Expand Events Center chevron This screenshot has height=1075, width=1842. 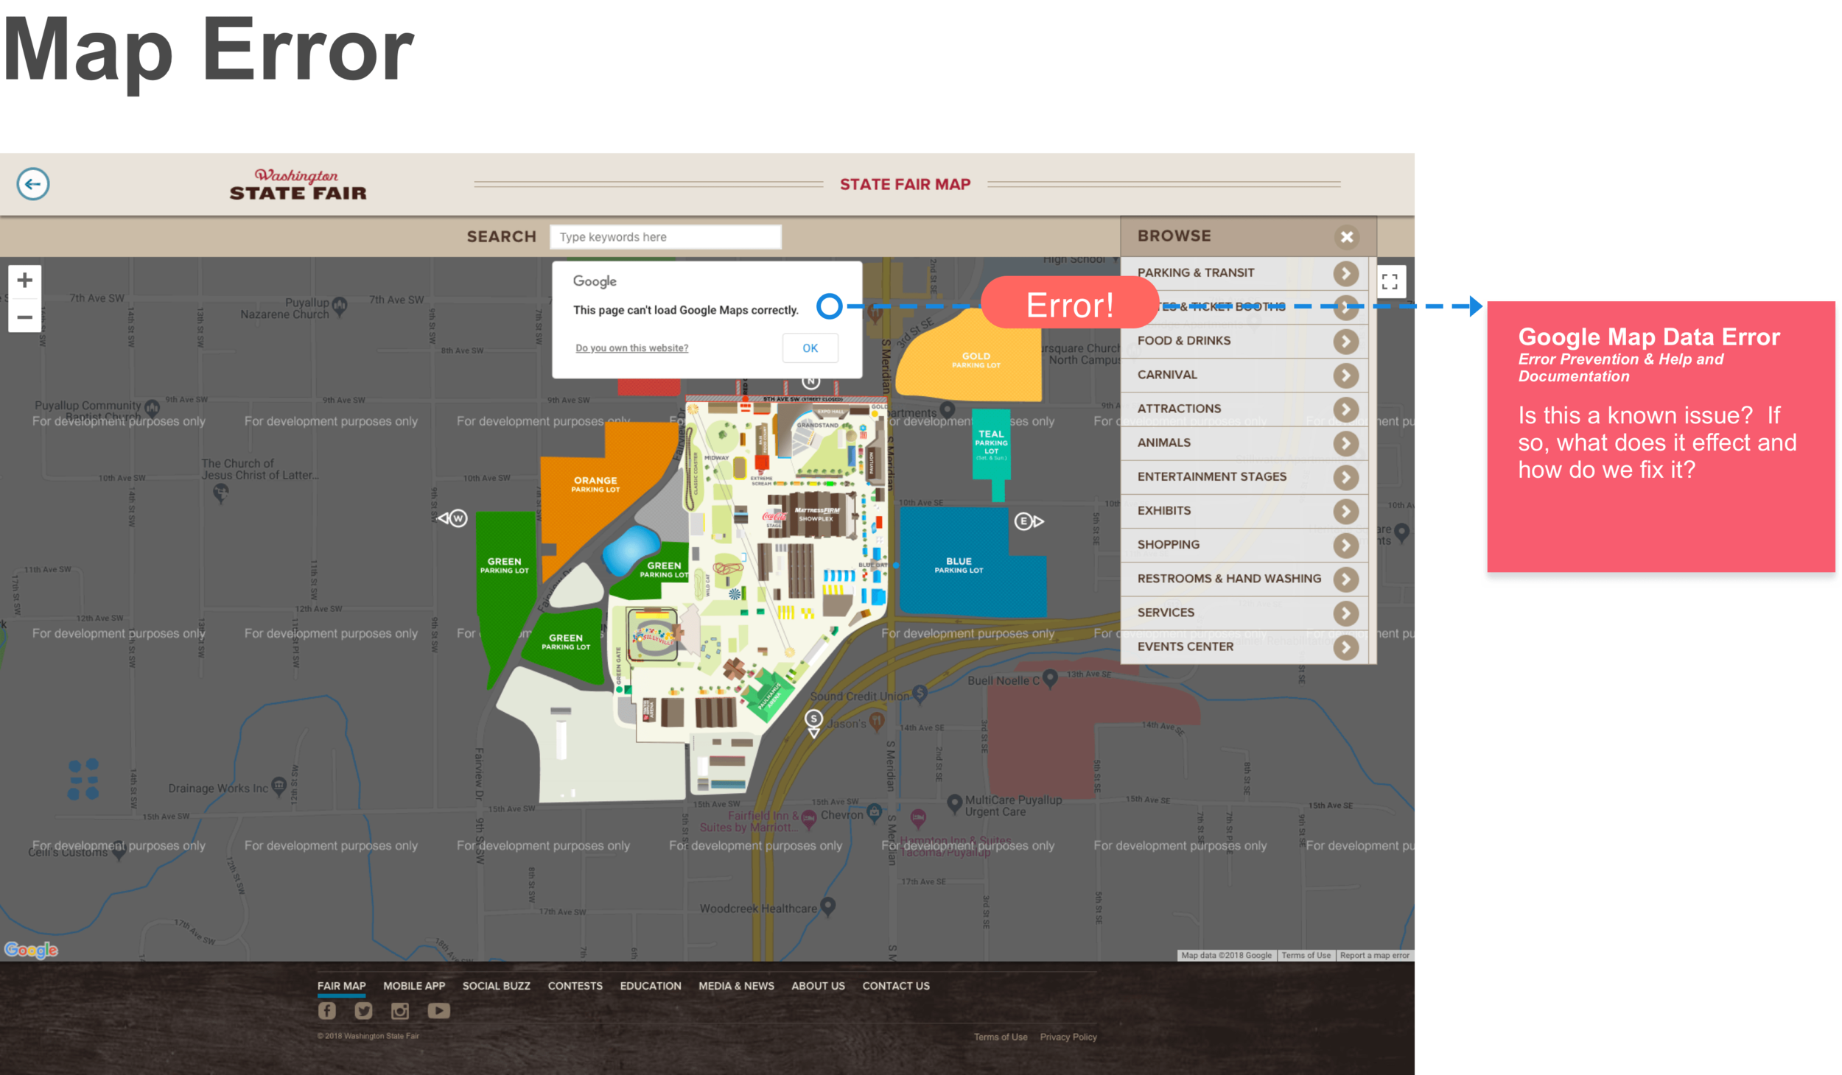pyautogui.click(x=1346, y=647)
